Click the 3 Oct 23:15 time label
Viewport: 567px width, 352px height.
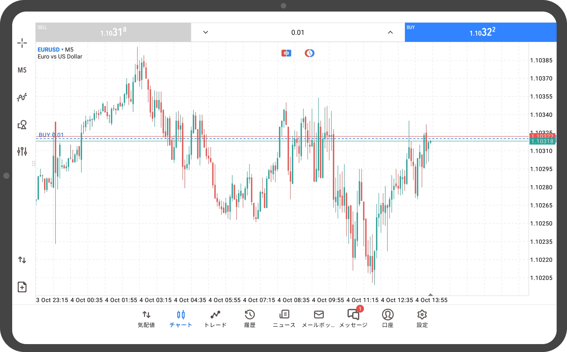pyautogui.click(x=52, y=300)
